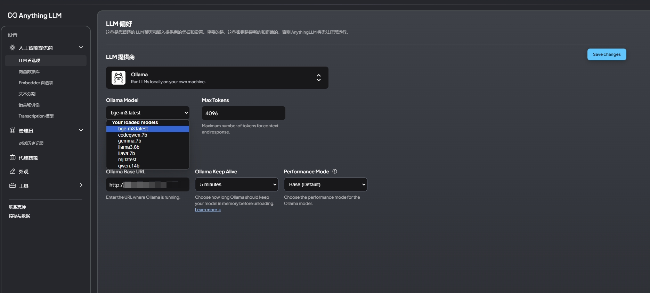Click the AI providers gear icon
The width and height of the screenshot is (650, 293).
[x=13, y=48]
